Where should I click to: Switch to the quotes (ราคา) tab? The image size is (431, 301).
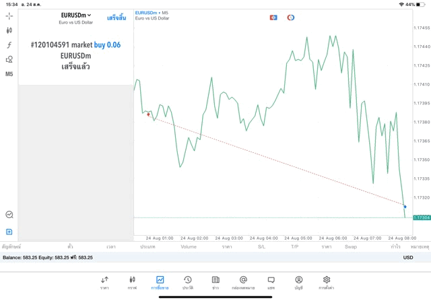click(104, 283)
